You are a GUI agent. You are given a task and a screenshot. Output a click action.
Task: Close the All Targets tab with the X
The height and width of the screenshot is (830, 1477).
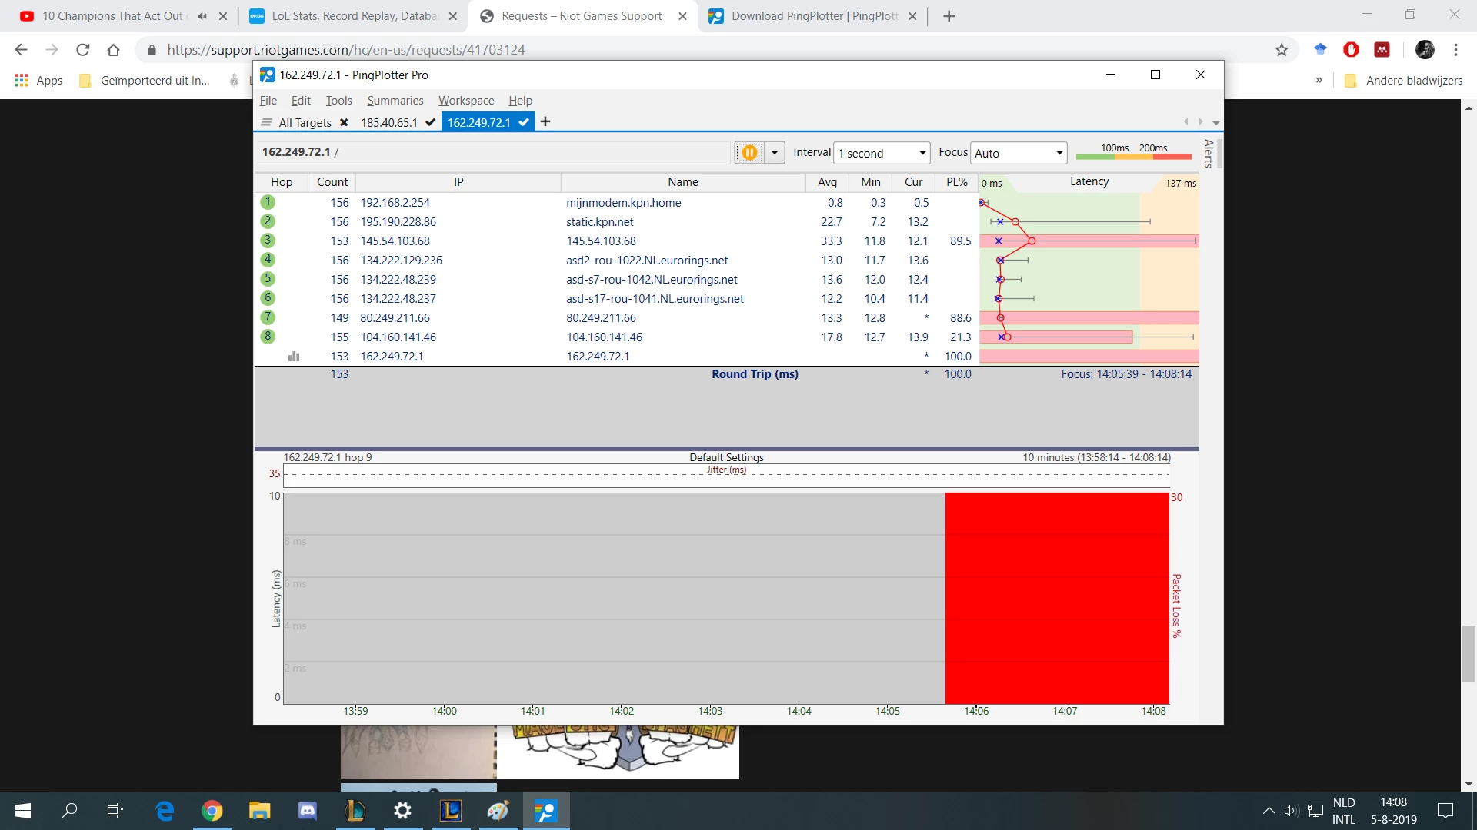344,122
